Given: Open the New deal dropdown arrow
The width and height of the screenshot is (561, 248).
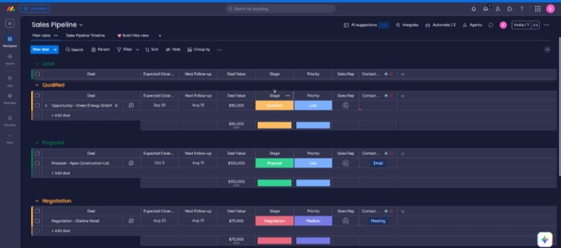Looking at the screenshot, I should [55, 50].
